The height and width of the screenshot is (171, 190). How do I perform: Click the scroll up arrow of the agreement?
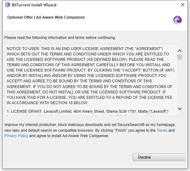pos(180,51)
